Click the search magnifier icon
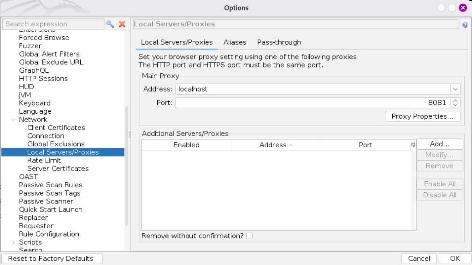 coord(110,24)
